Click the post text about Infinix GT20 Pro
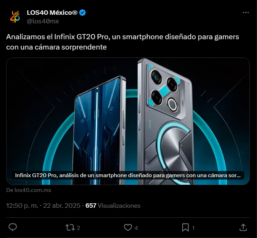257x238 pixels. tap(122, 42)
